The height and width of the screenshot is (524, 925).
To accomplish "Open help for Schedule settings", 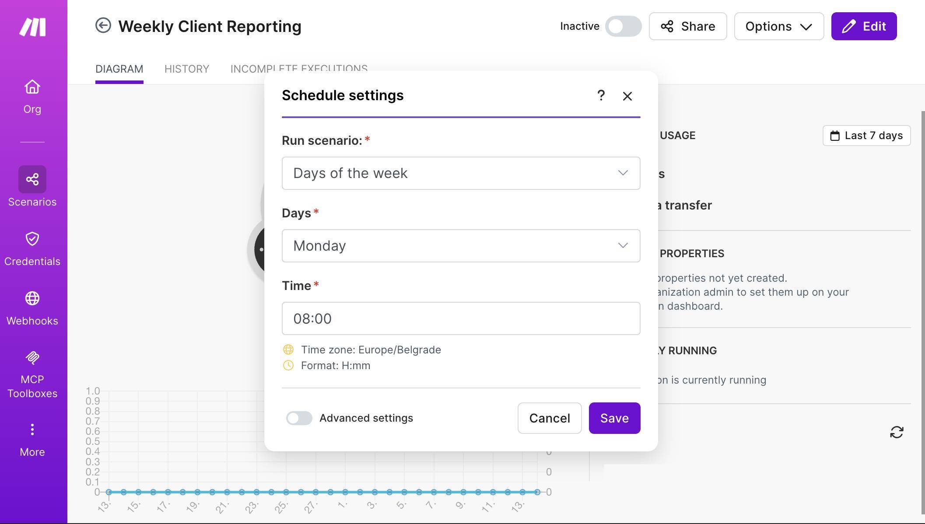I will [601, 96].
